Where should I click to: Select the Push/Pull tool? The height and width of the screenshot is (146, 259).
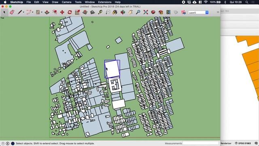click(47, 12)
